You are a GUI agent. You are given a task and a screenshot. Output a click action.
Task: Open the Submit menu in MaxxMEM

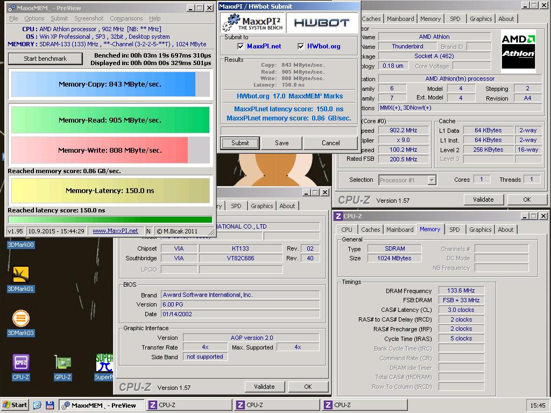[59, 18]
